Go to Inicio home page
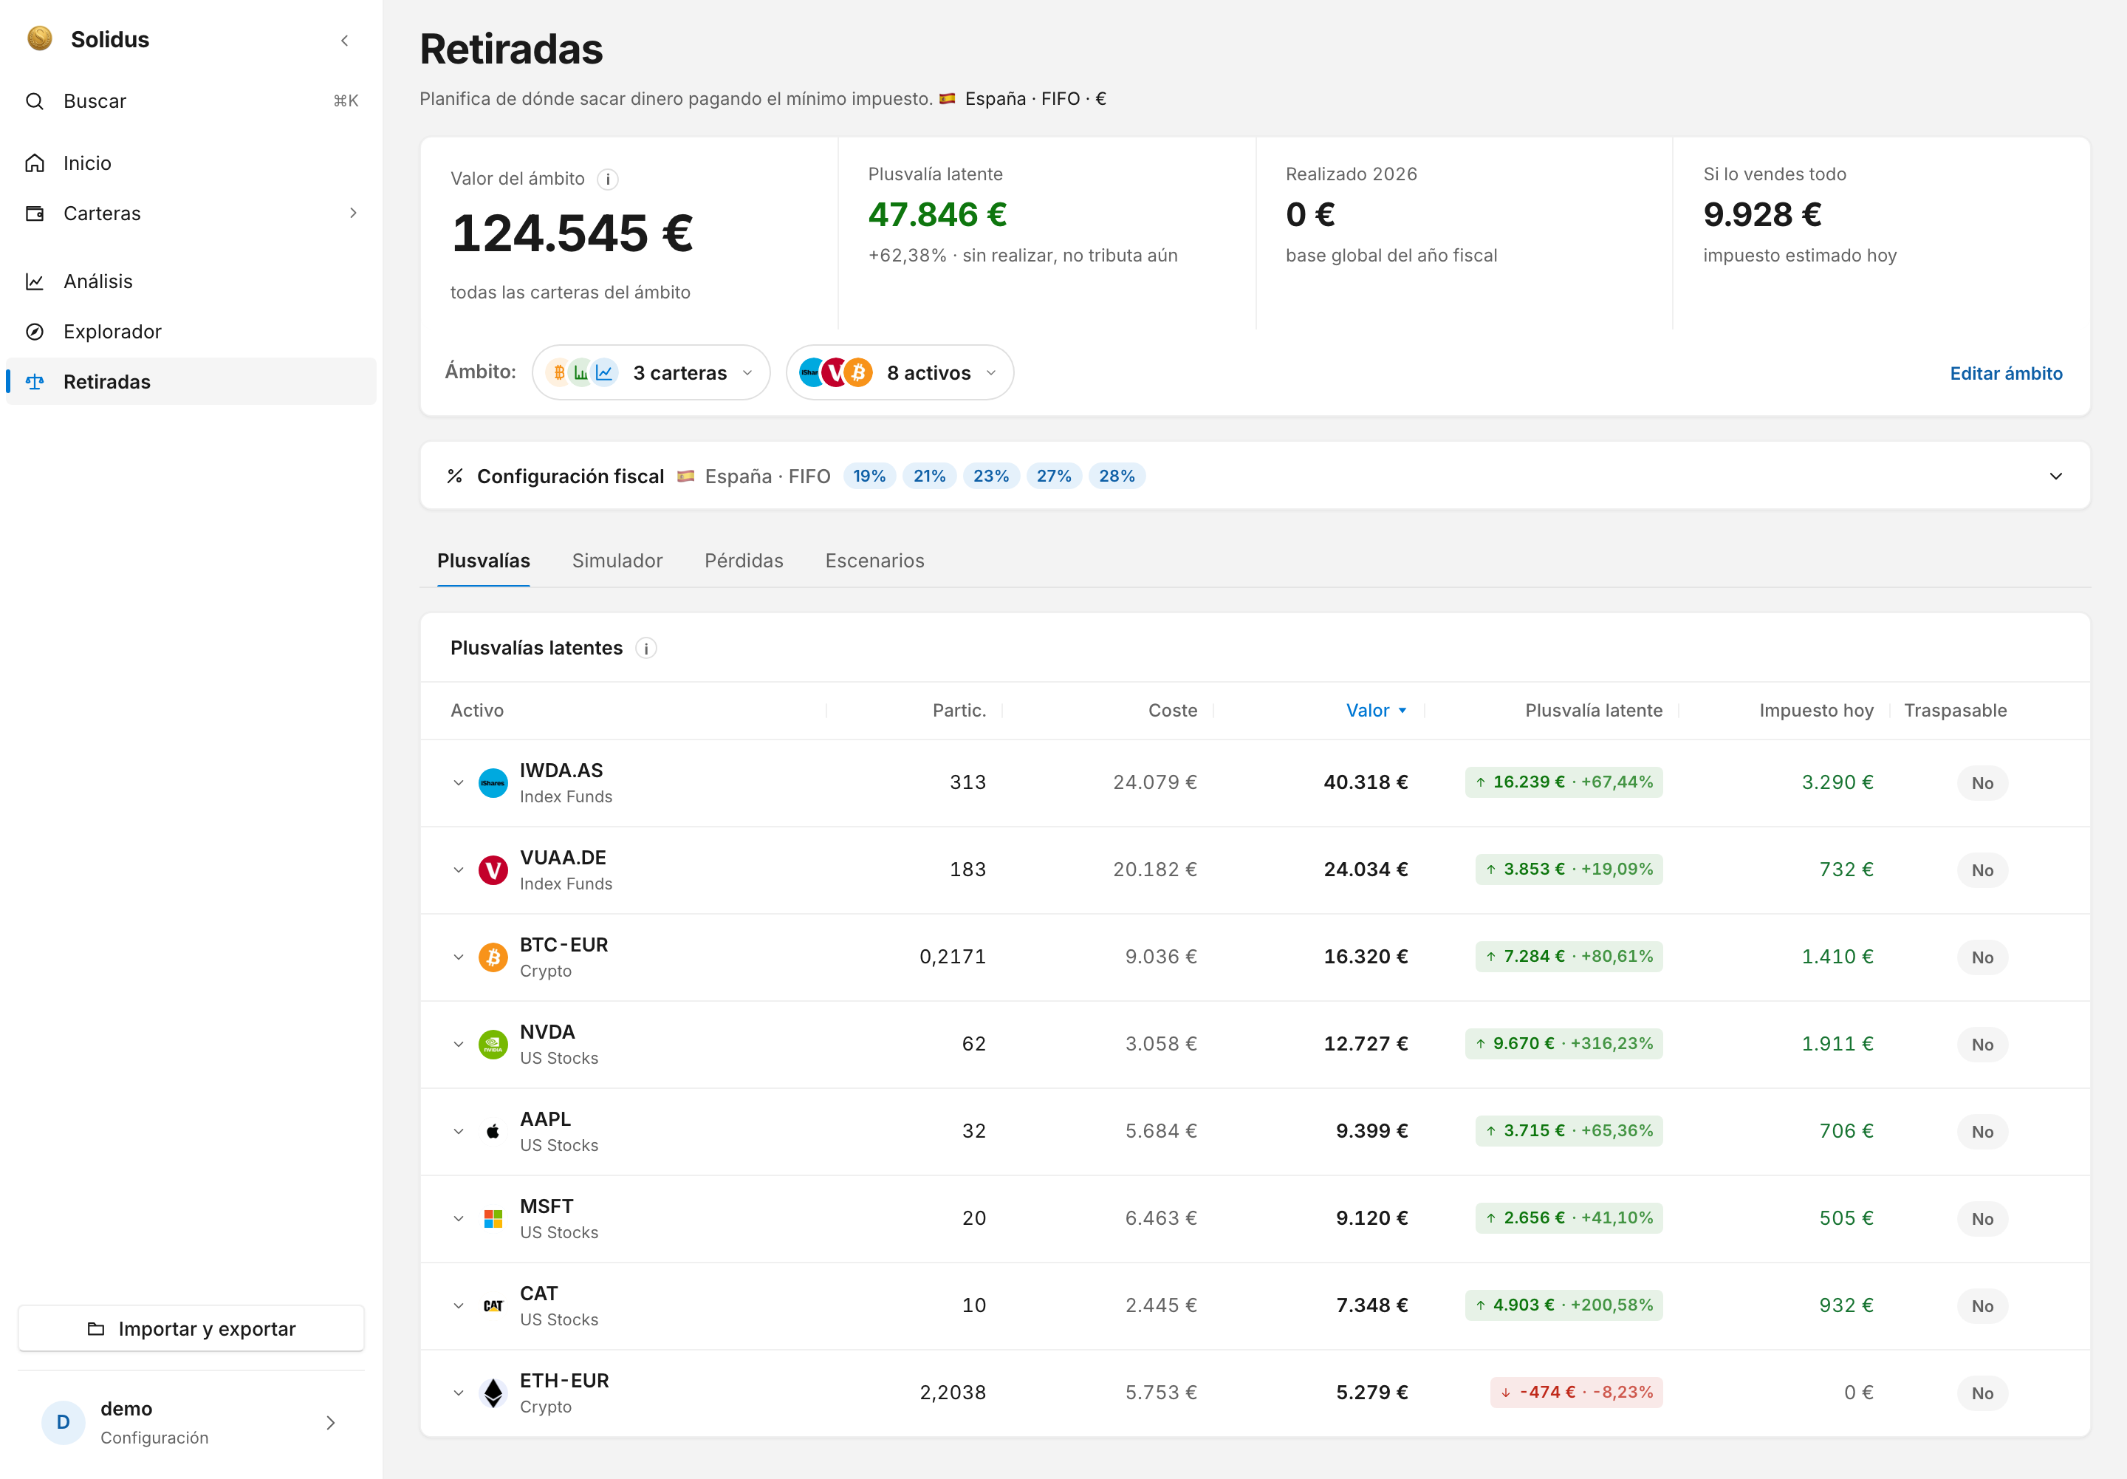Screen dimensions: 2127x1479 [191, 163]
